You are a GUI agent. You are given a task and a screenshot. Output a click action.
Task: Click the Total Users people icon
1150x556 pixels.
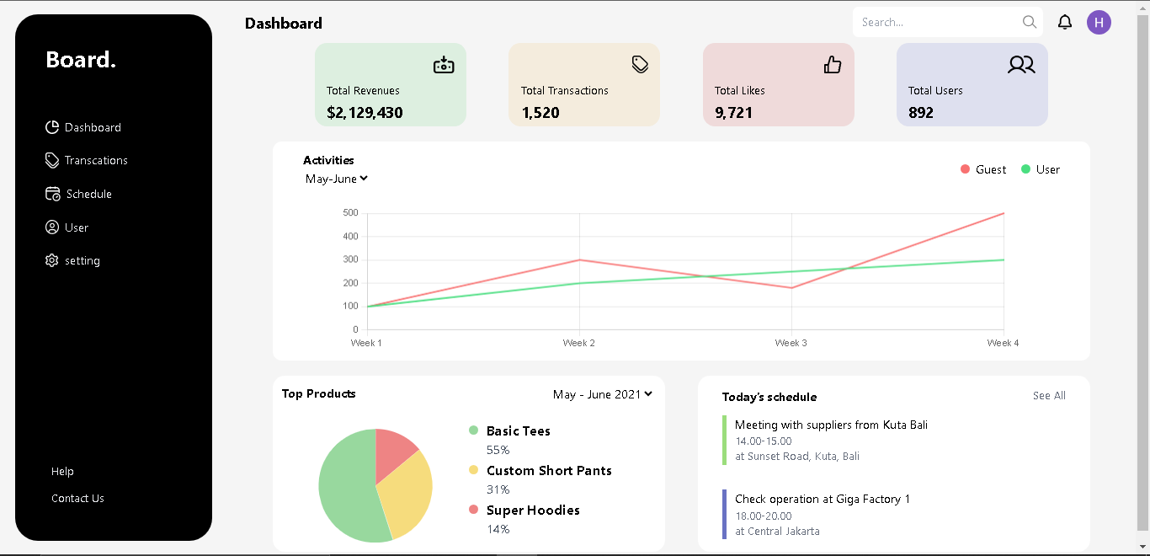(x=1021, y=64)
